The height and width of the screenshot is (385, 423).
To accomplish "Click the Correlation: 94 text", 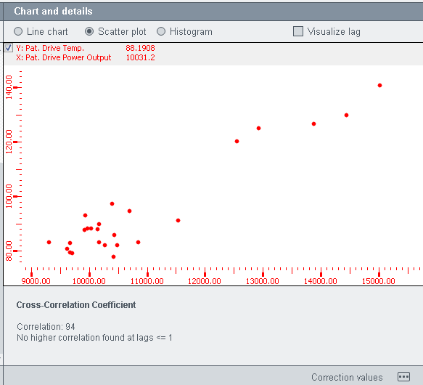I will click(46, 327).
